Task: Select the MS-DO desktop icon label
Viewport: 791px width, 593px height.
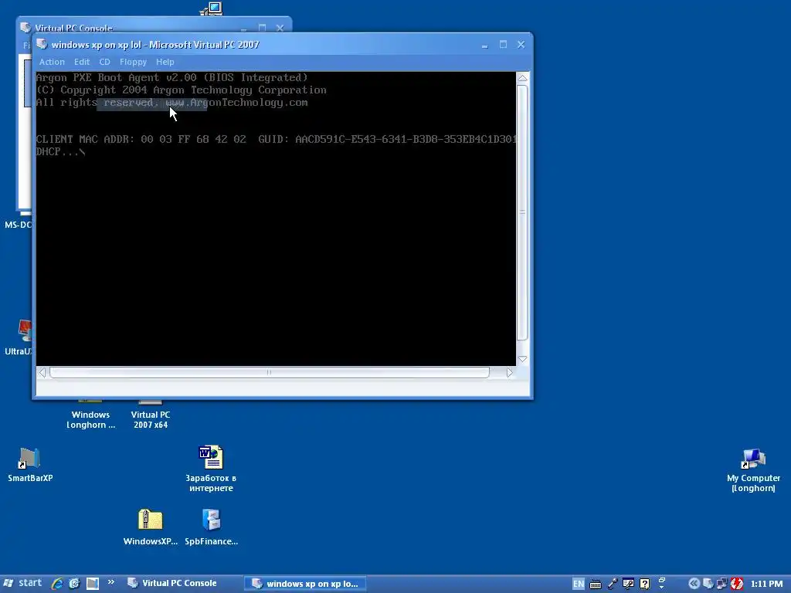Action: click(19, 225)
